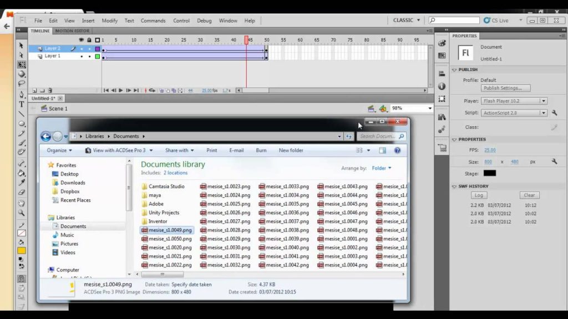Switch to the Motion Editor tab

click(x=72, y=31)
